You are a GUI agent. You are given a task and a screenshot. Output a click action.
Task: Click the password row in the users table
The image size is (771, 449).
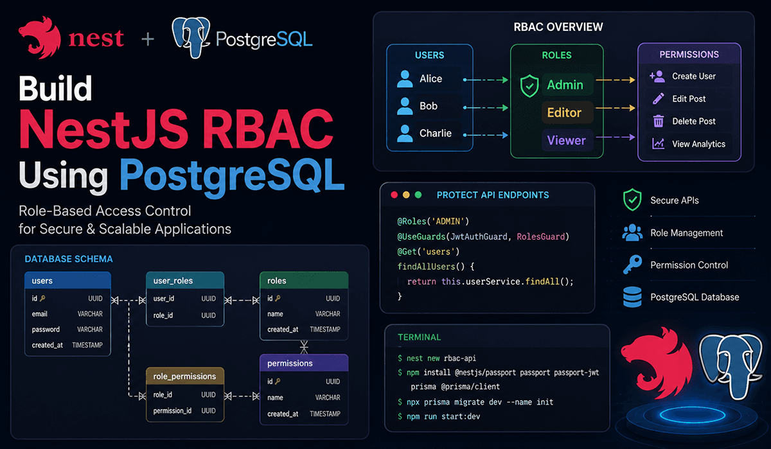[x=67, y=330]
